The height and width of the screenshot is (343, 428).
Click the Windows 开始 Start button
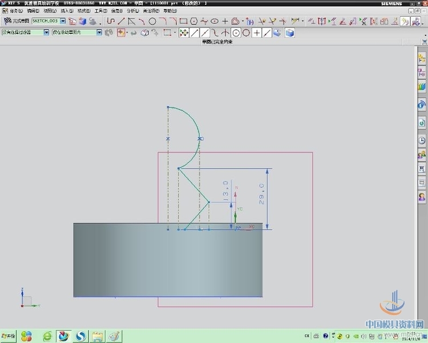(x=9, y=336)
